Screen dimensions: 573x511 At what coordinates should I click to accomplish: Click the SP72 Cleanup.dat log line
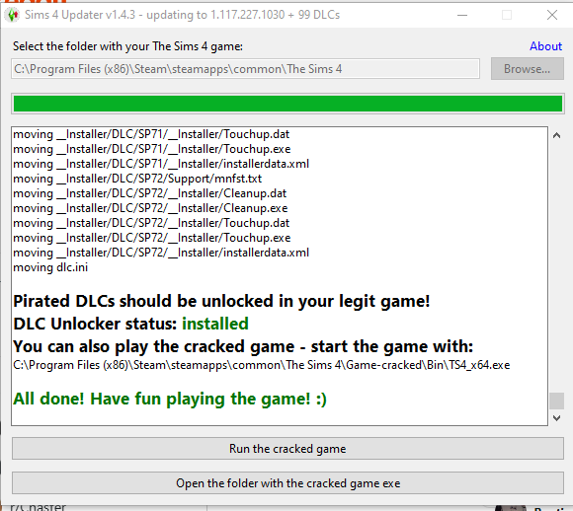tap(150, 193)
